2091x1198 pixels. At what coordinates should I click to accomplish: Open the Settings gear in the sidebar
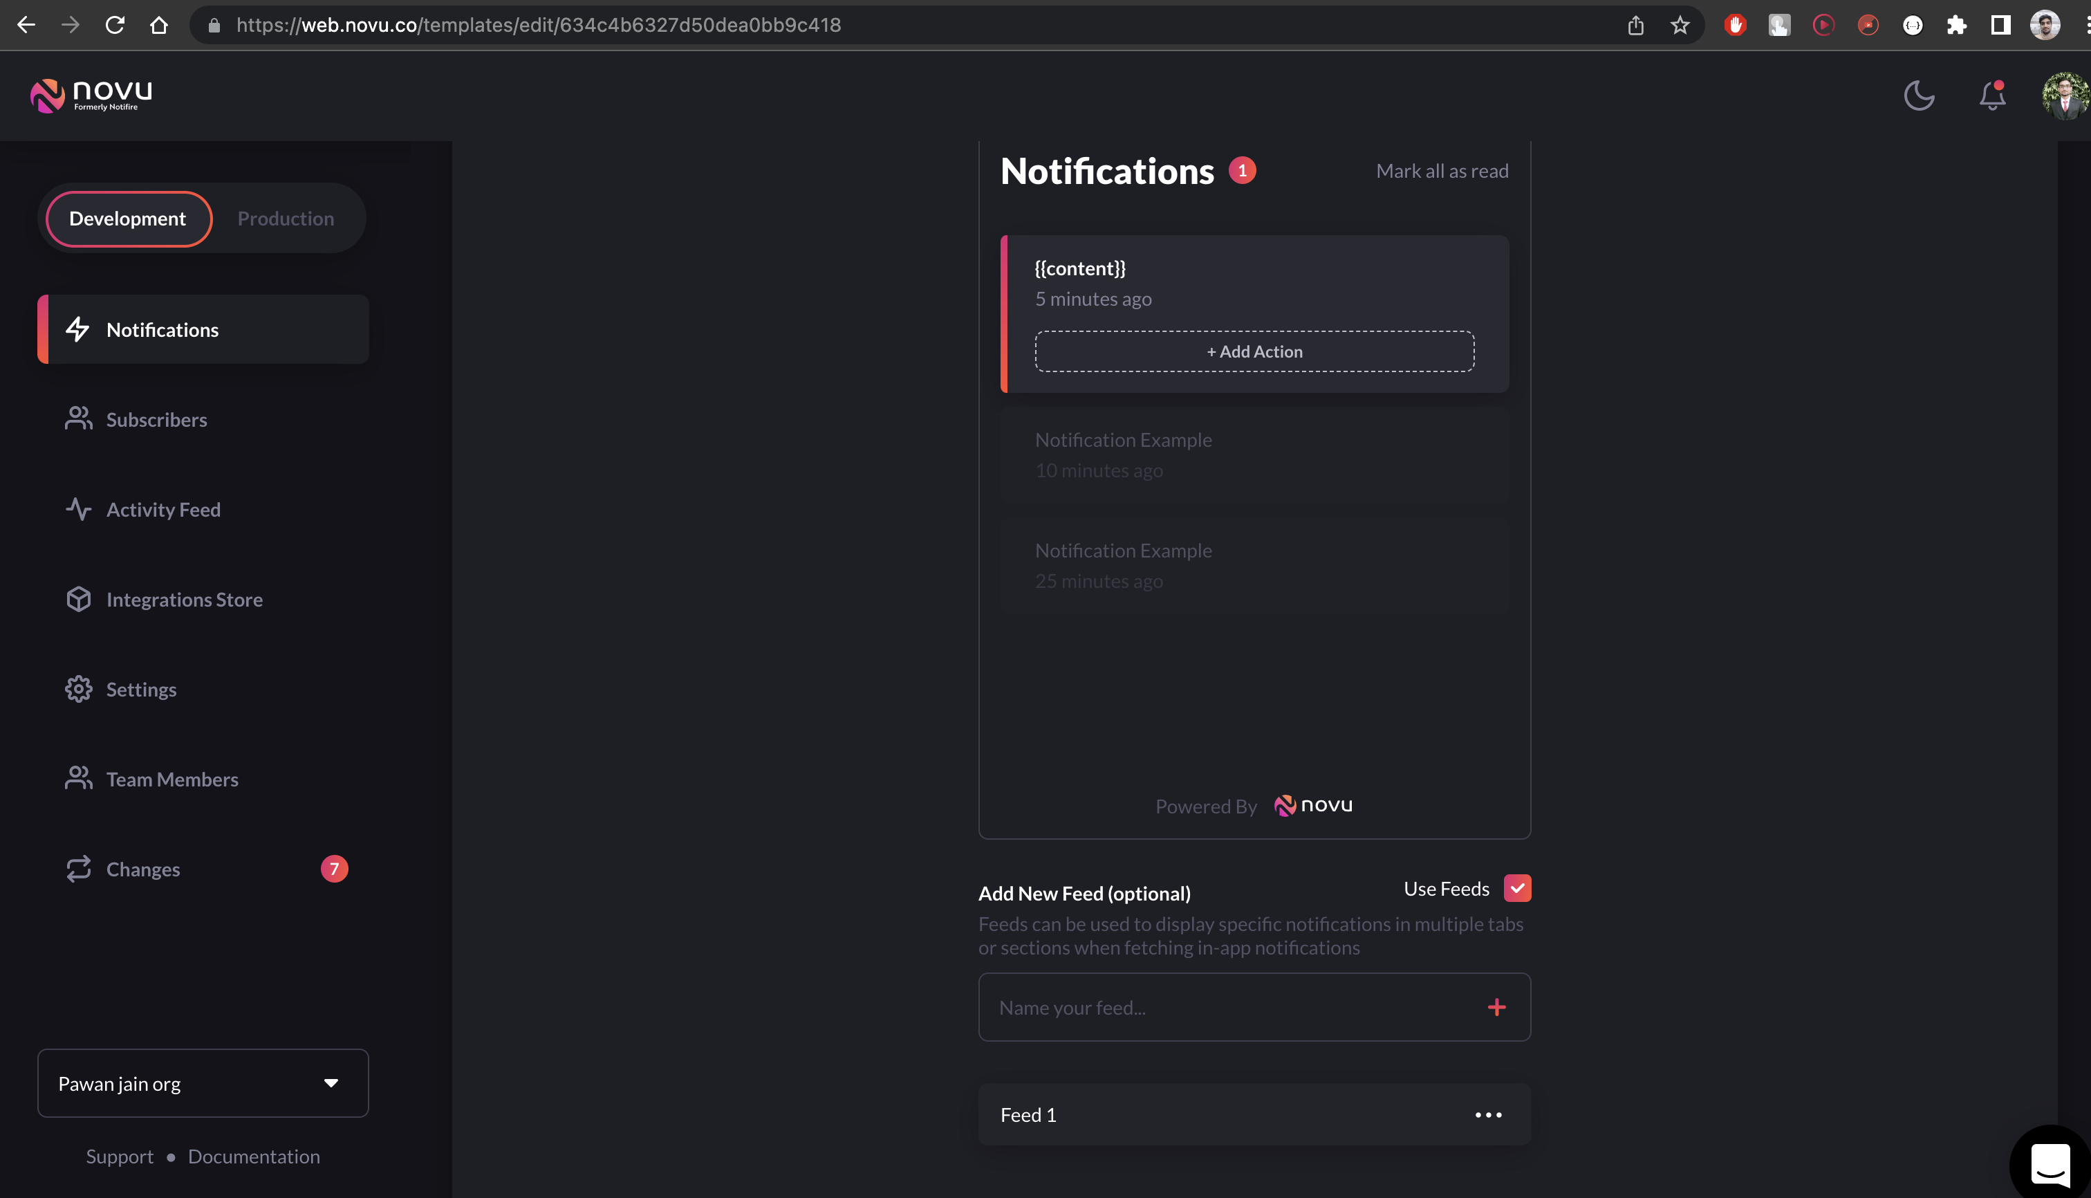coord(140,689)
